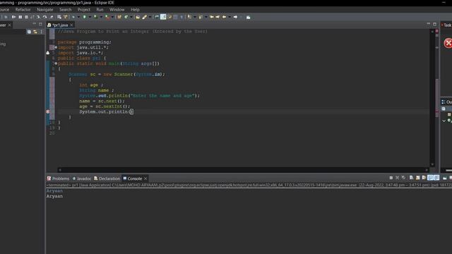Go back with the Back navigation arrow
Screen dimensions: 452x254
click(x=225, y=17)
